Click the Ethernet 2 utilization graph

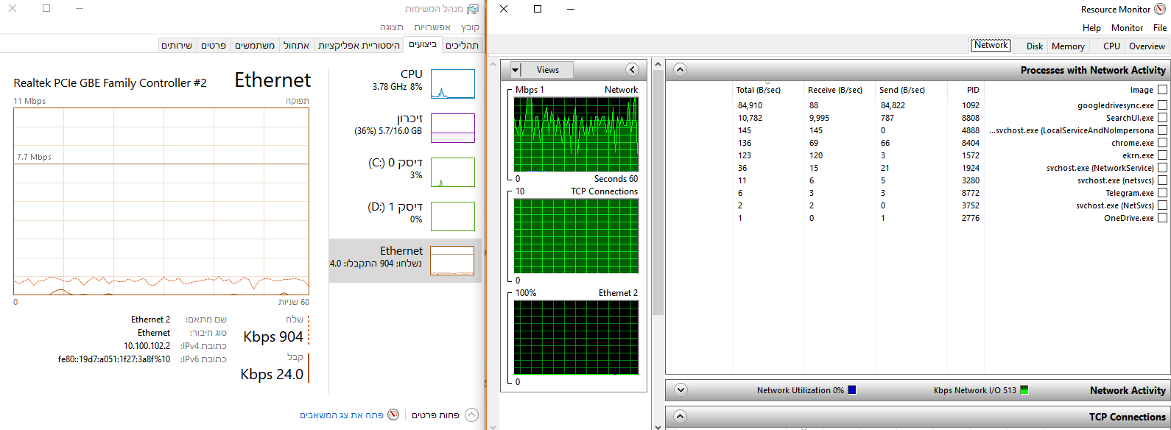(x=576, y=337)
